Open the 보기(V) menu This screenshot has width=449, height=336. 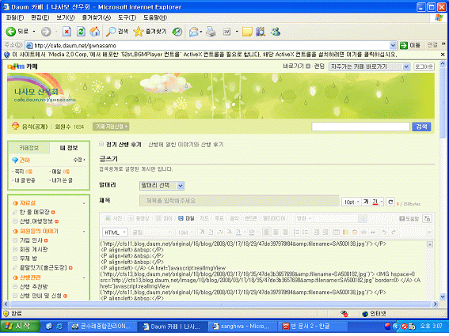[x=65, y=17]
